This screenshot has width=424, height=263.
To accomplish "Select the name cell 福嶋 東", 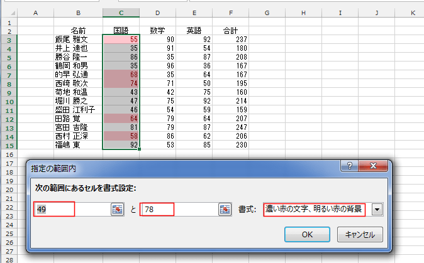I will [x=78, y=145].
